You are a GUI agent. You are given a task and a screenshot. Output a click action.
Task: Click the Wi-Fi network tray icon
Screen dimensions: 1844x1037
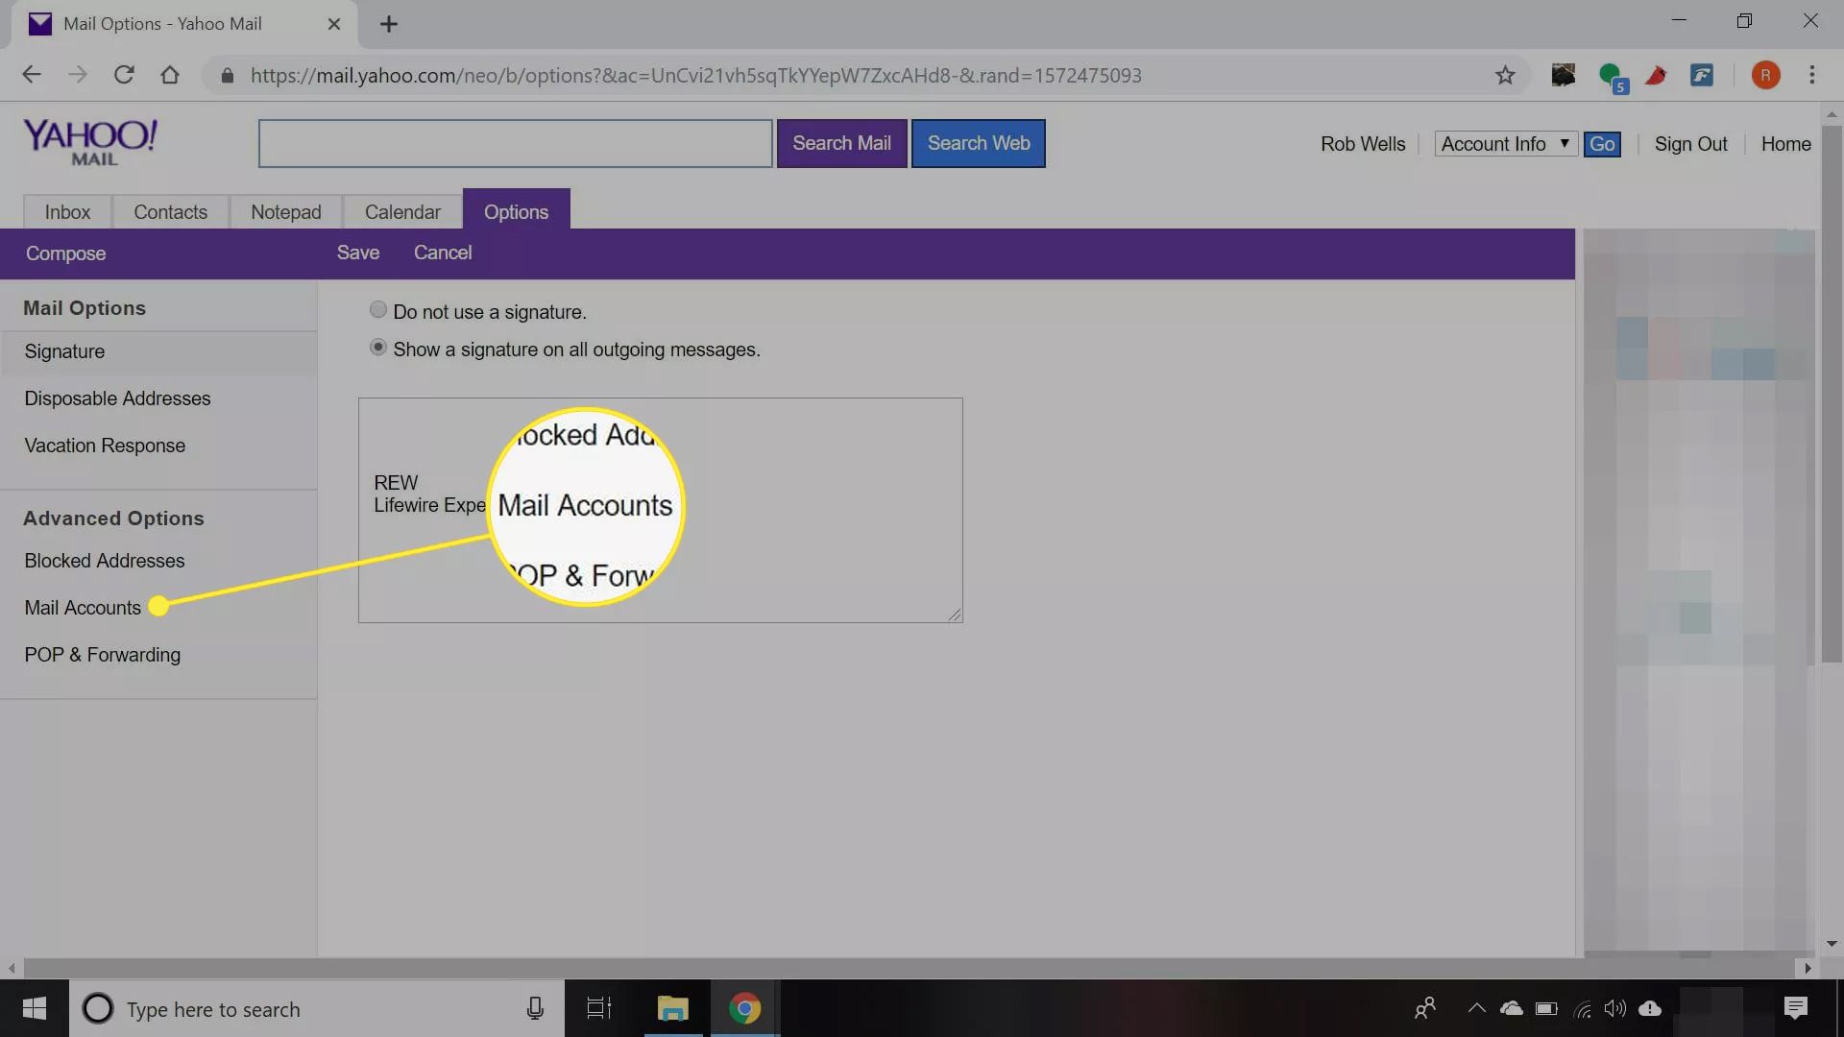tap(1582, 1008)
